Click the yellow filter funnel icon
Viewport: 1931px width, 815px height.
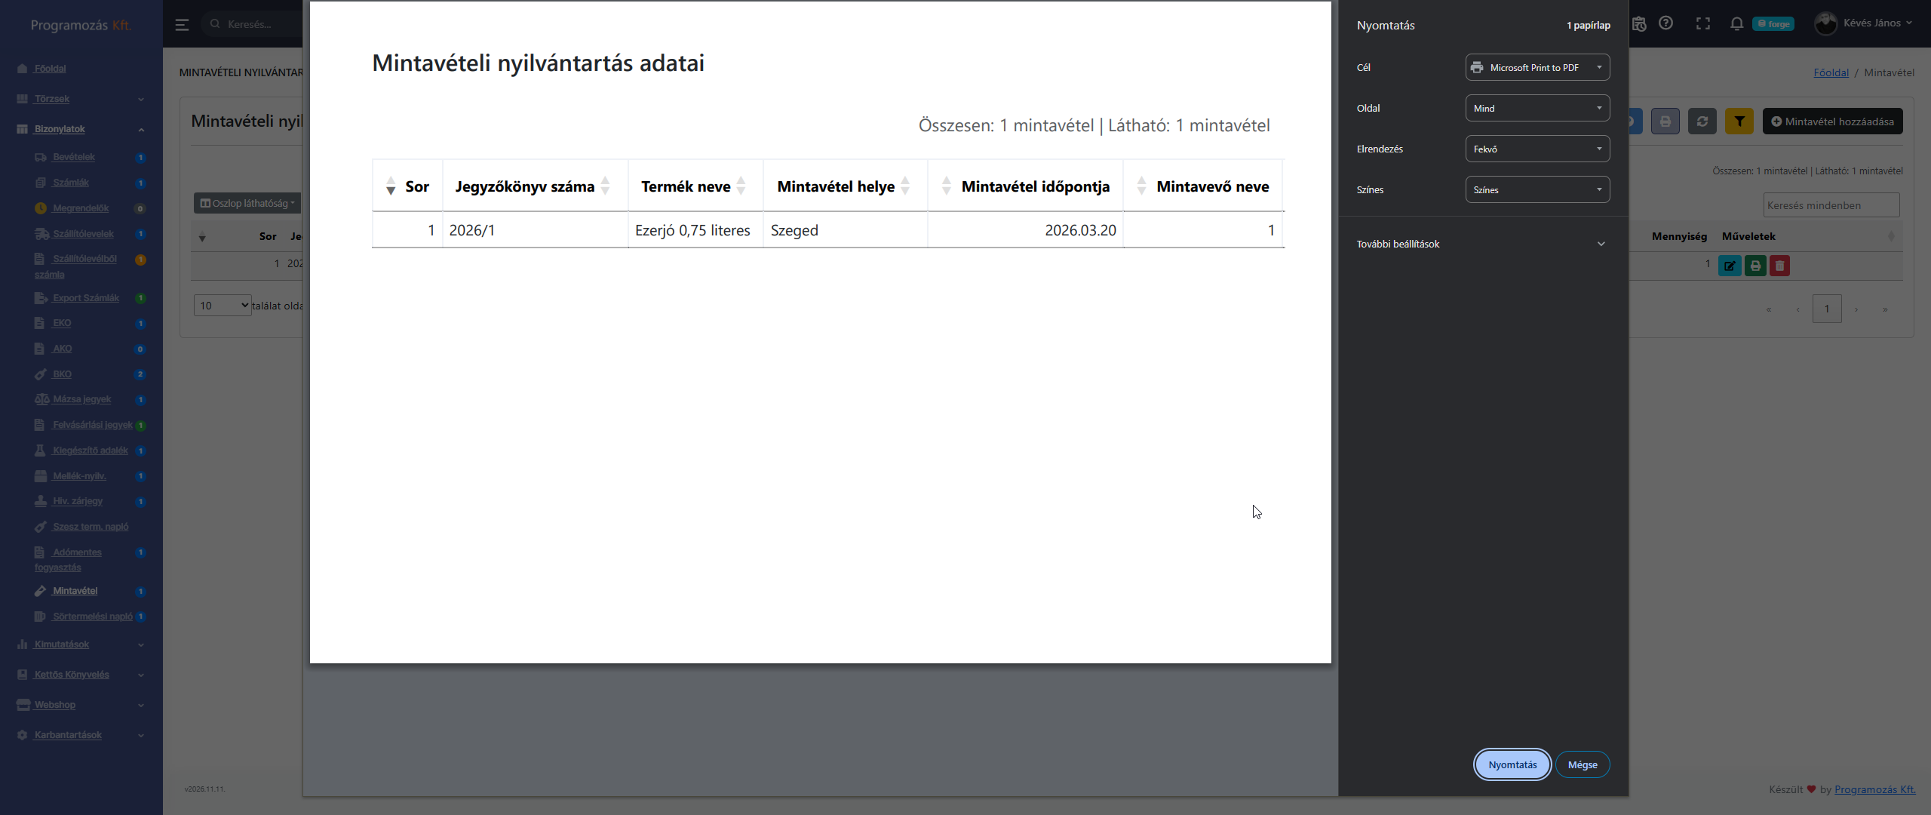click(1739, 121)
